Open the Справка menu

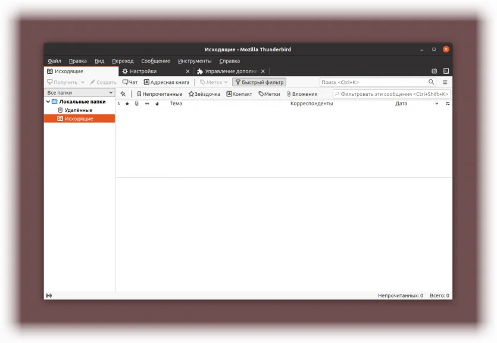pos(230,61)
